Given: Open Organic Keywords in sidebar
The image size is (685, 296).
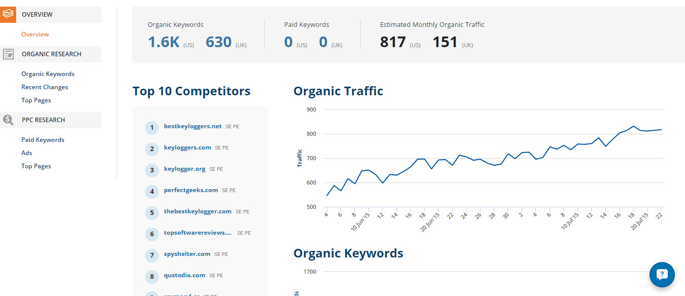Looking at the screenshot, I should 48,74.
